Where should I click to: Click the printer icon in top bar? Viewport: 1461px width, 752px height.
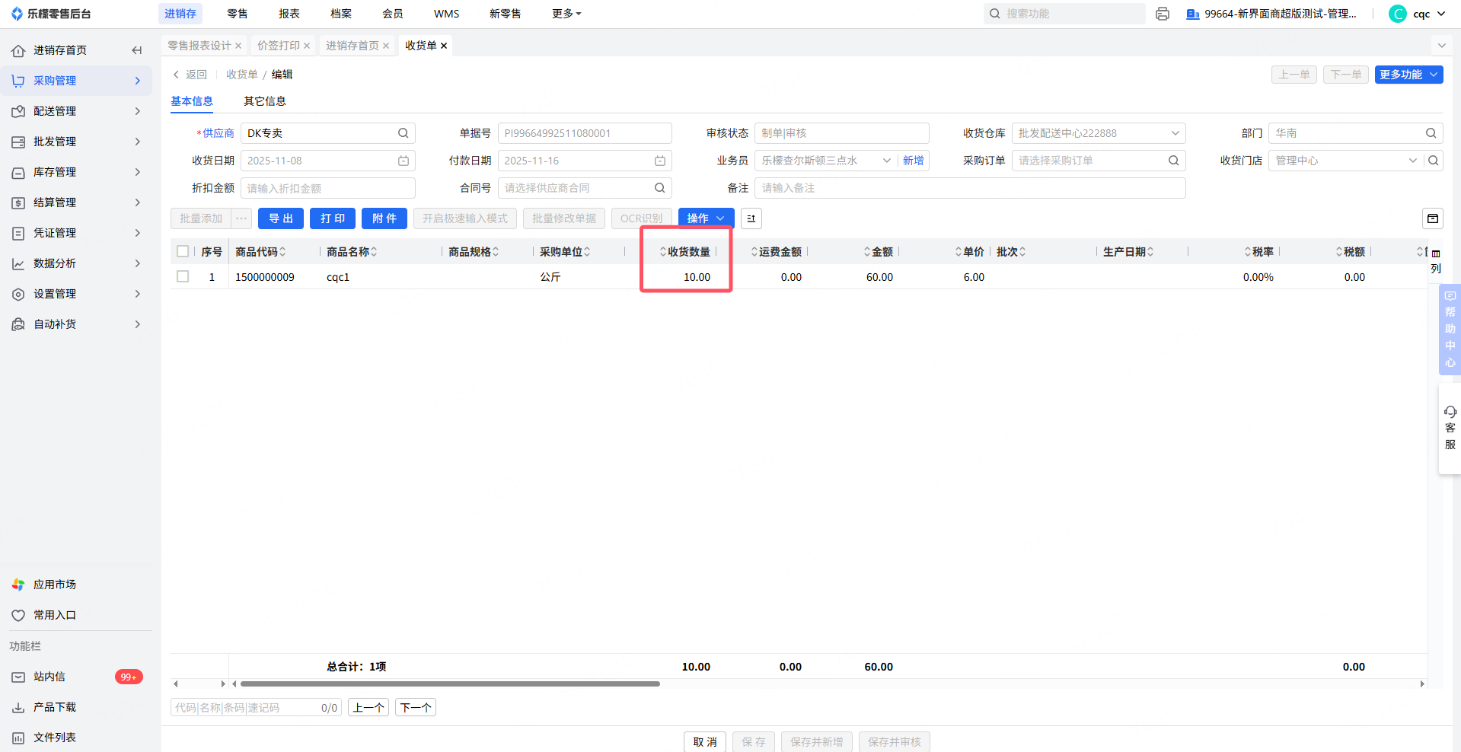(x=1162, y=14)
